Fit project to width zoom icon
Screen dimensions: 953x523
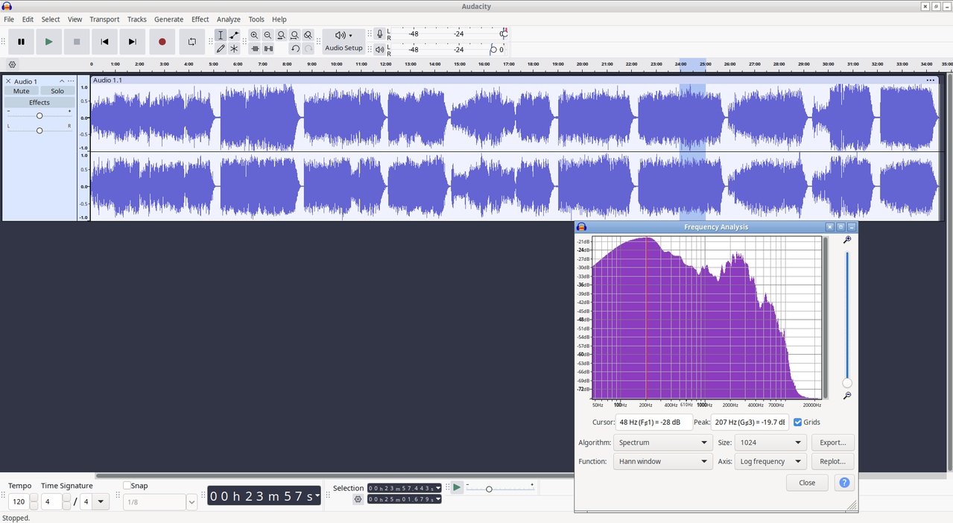click(x=295, y=35)
